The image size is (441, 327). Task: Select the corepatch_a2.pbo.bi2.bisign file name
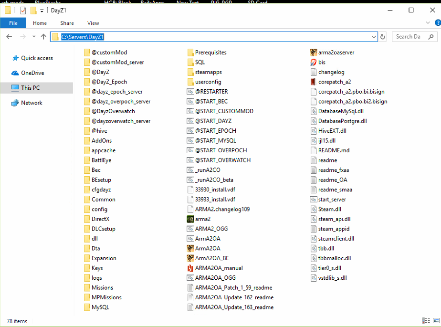[x=353, y=102]
